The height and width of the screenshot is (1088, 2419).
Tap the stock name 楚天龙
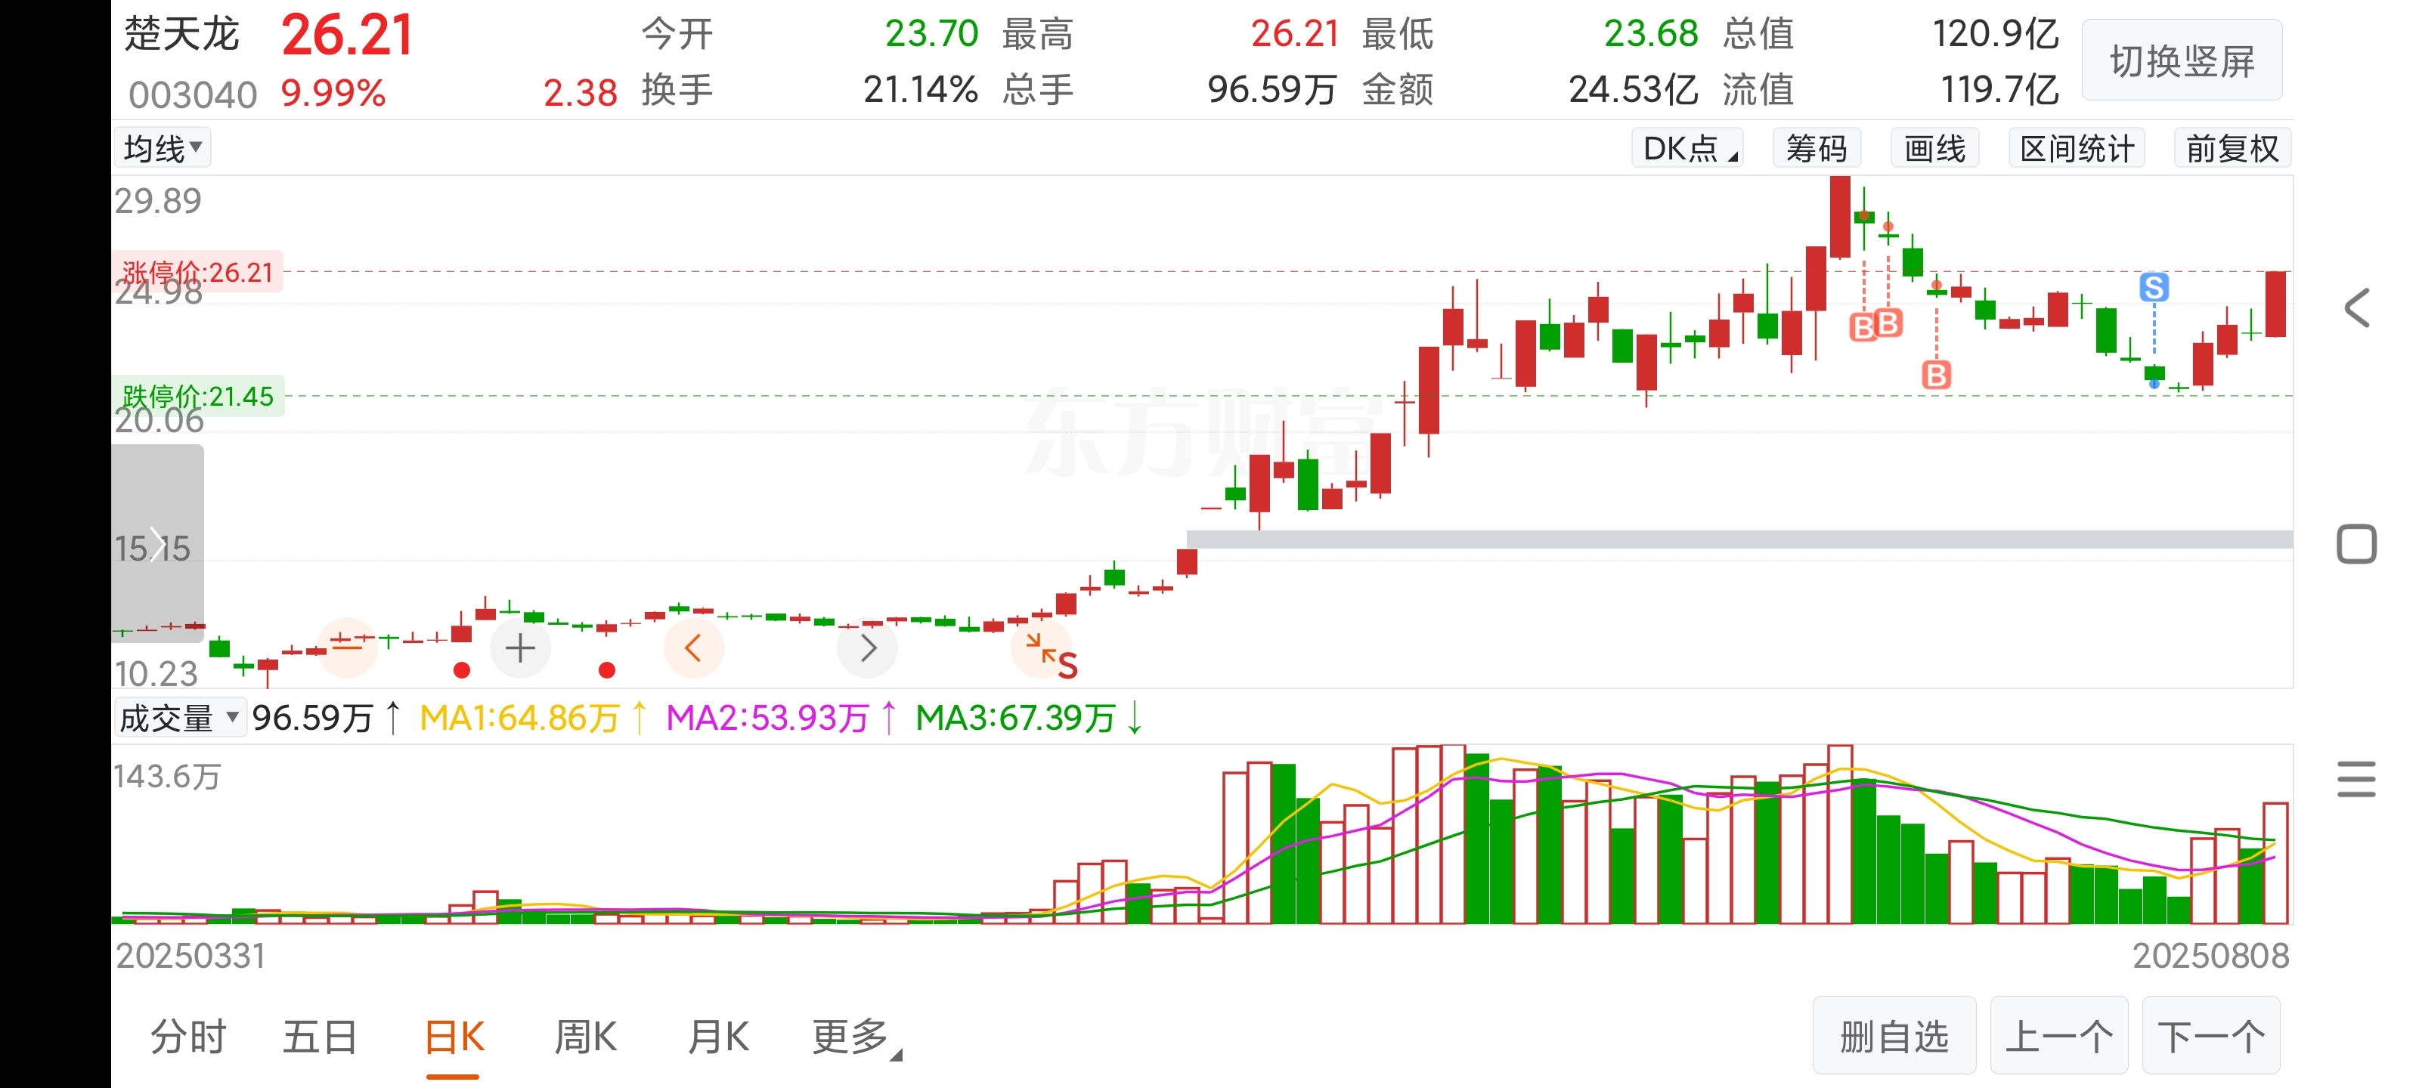click(182, 34)
